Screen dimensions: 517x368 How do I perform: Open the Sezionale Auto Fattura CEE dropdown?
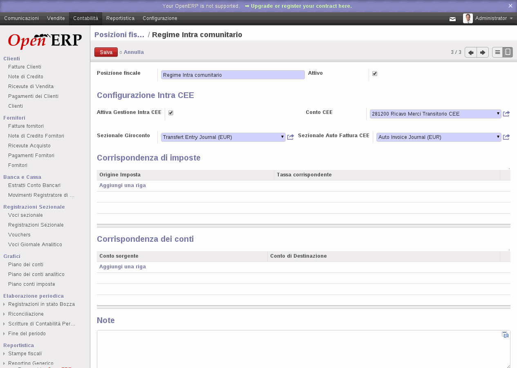[439, 137]
